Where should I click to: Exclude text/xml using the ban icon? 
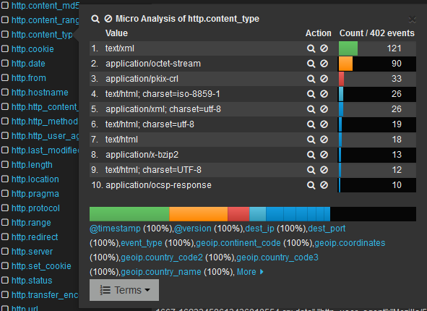pyautogui.click(x=324, y=48)
